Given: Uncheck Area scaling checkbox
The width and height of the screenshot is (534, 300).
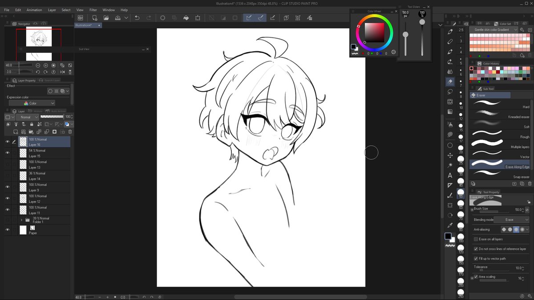Looking at the screenshot, I should (476, 277).
